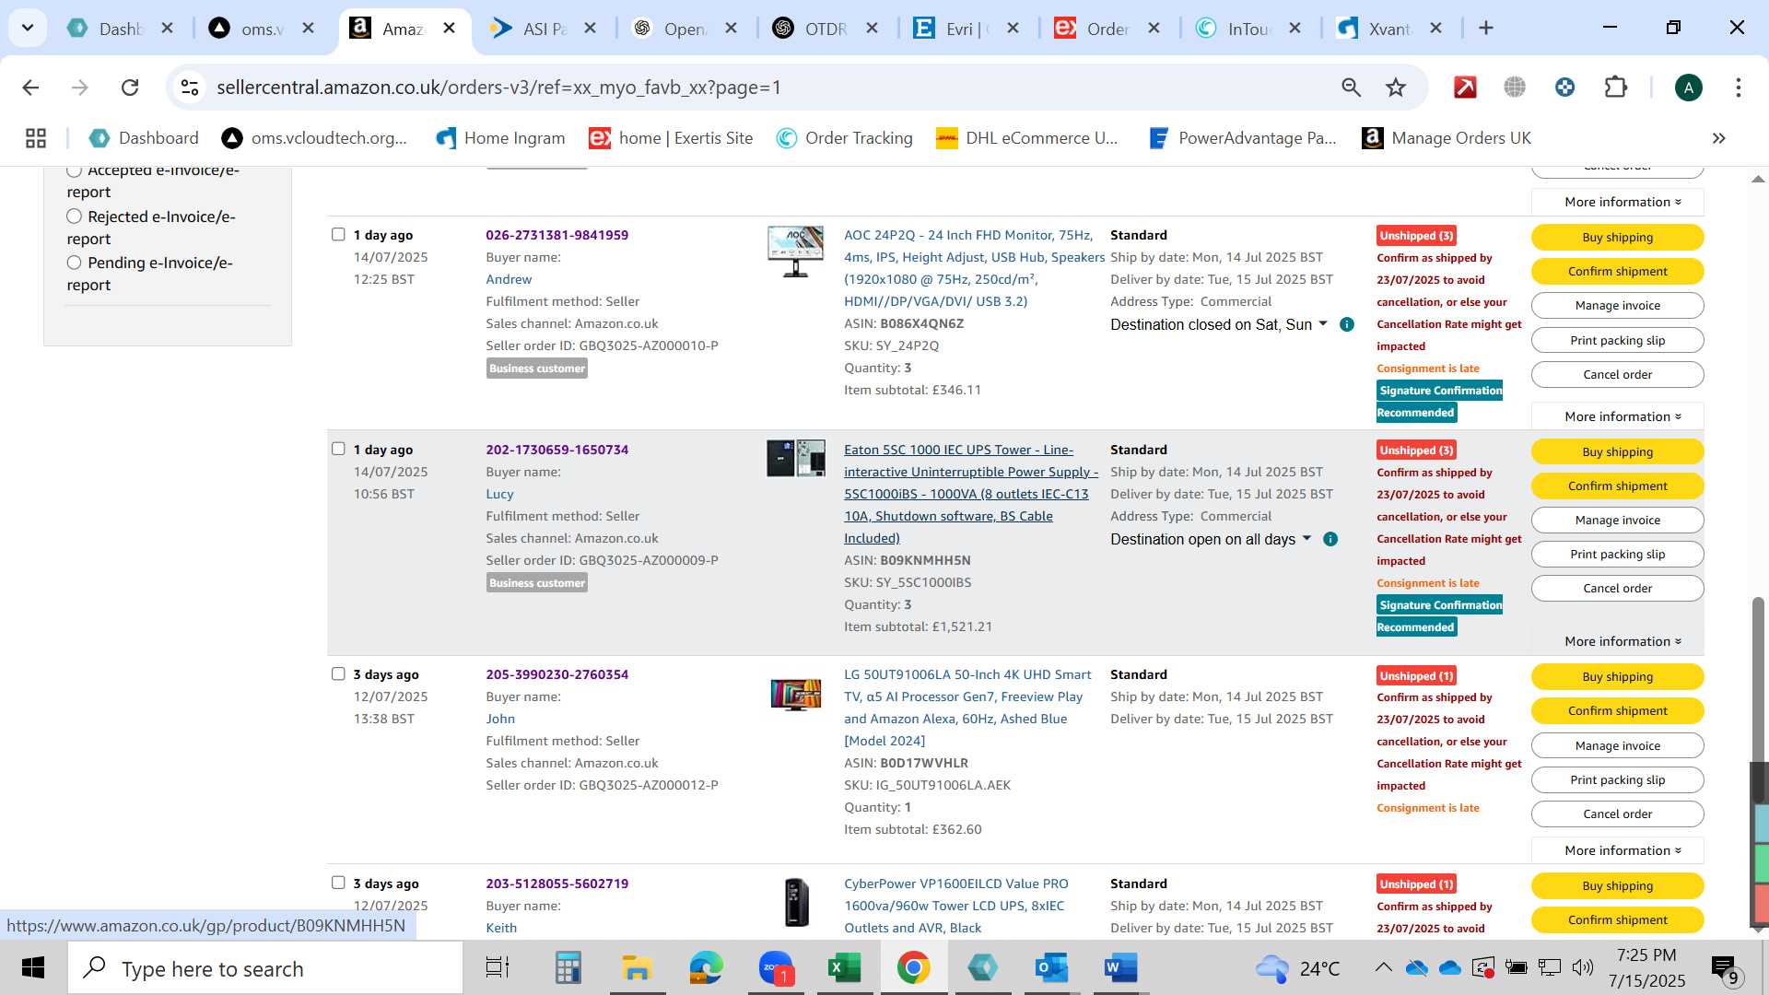Open Excel from the taskbar

[x=844, y=968]
